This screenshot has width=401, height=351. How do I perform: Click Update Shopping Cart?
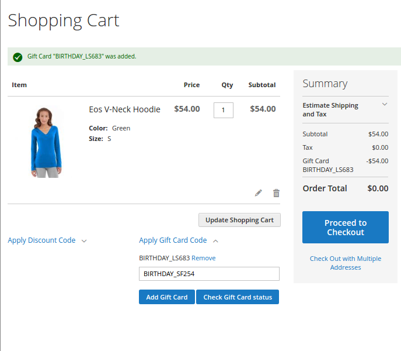pos(239,220)
